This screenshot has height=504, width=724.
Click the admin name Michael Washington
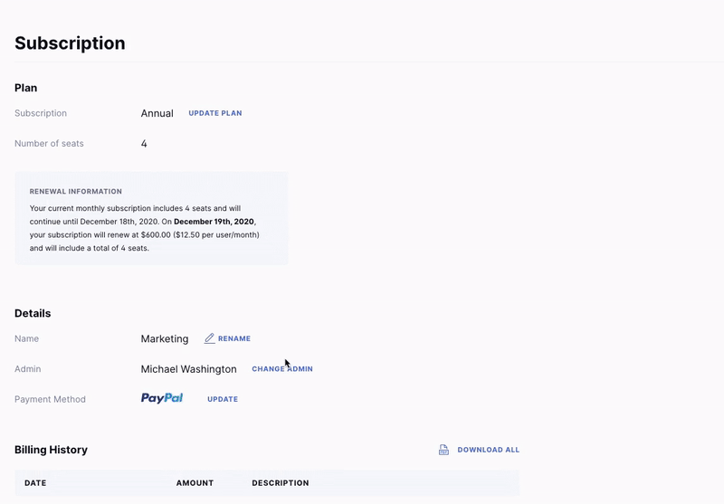point(188,369)
